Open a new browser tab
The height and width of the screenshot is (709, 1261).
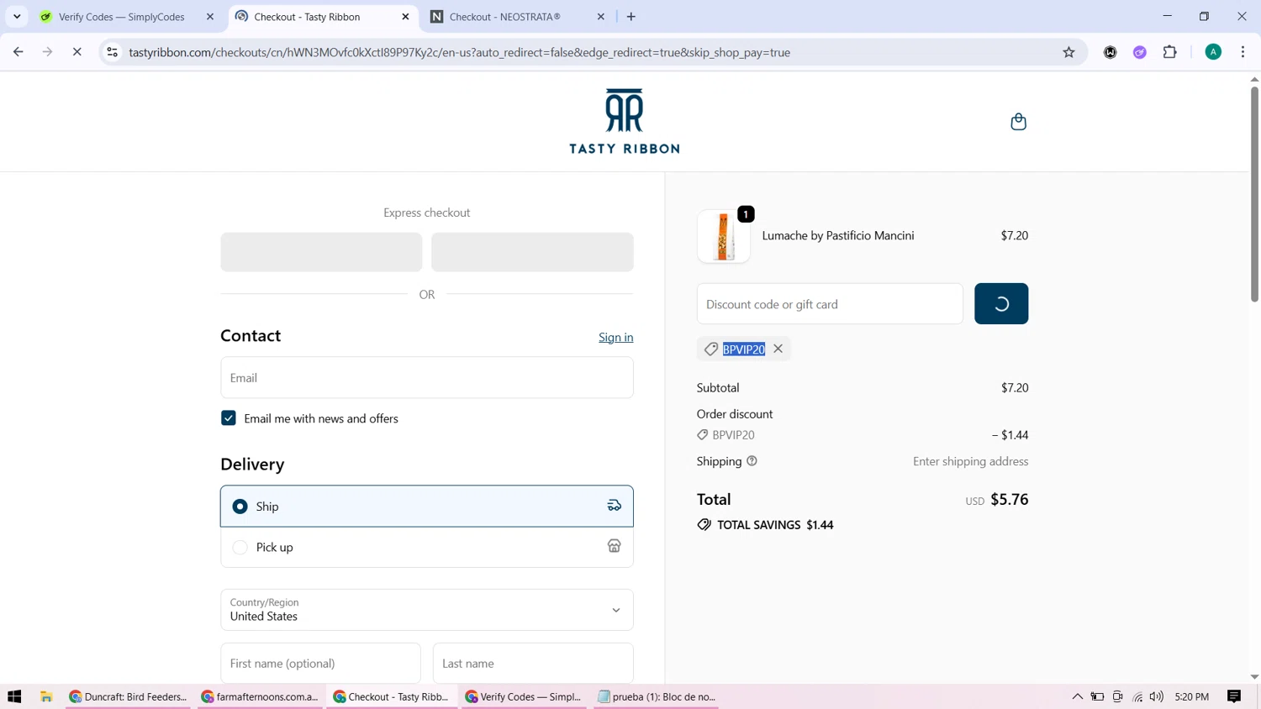click(x=631, y=17)
